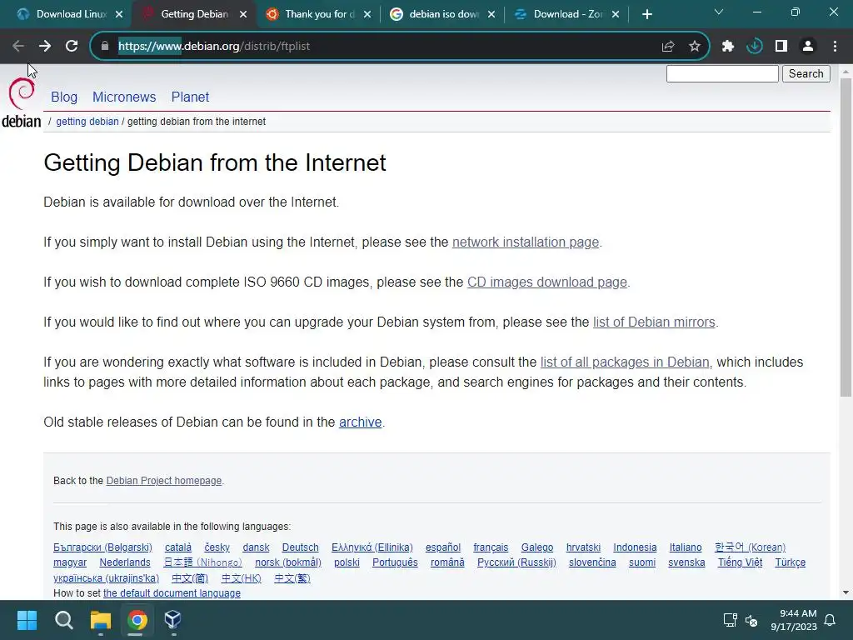Open taskbar clock showing 9:44 AM

pos(794,620)
